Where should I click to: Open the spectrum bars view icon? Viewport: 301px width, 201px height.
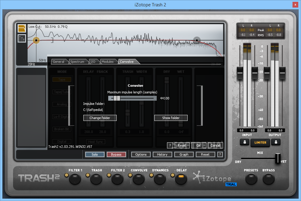(22, 38)
